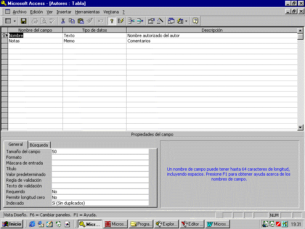Select the row selector for Notas
This screenshot has width=305, height=229.
(x=5, y=41)
